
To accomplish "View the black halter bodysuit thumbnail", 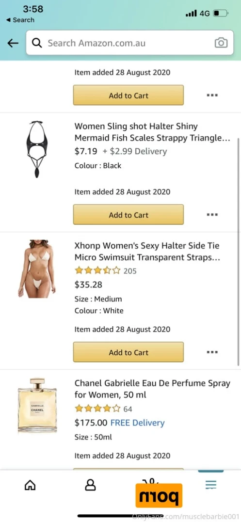I will (37, 149).
